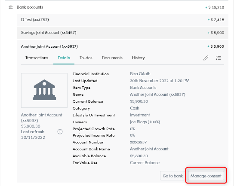Open the To-dos tab
Image resolution: width=234 pixels, height=186 pixels.
[x=86, y=58]
